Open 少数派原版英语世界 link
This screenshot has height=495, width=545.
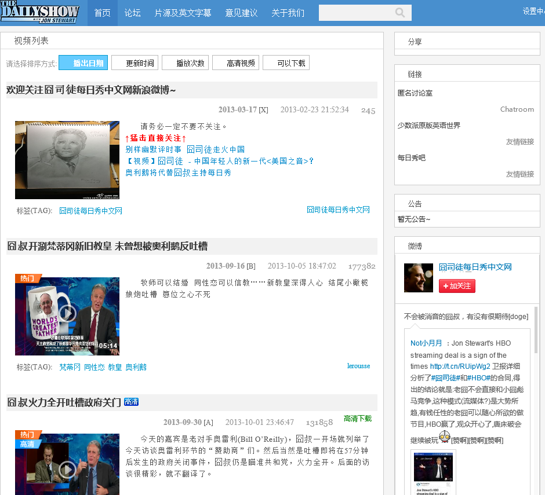(x=429, y=125)
